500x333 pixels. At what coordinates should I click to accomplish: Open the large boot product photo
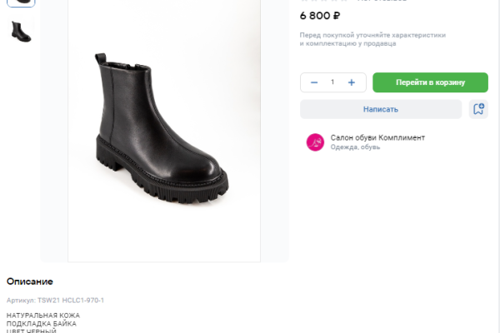pyautogui.click(x=164, y=129)
